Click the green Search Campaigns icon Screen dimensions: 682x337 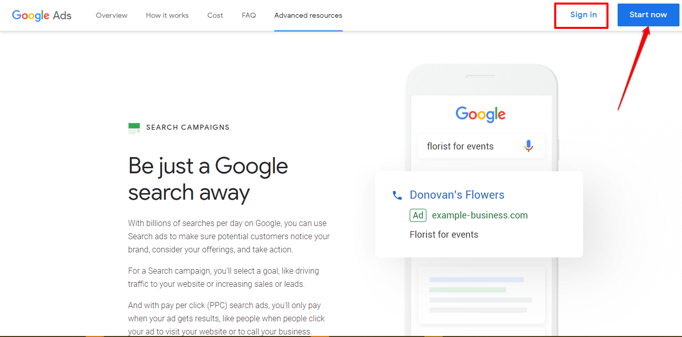click(x=134, y=128)
